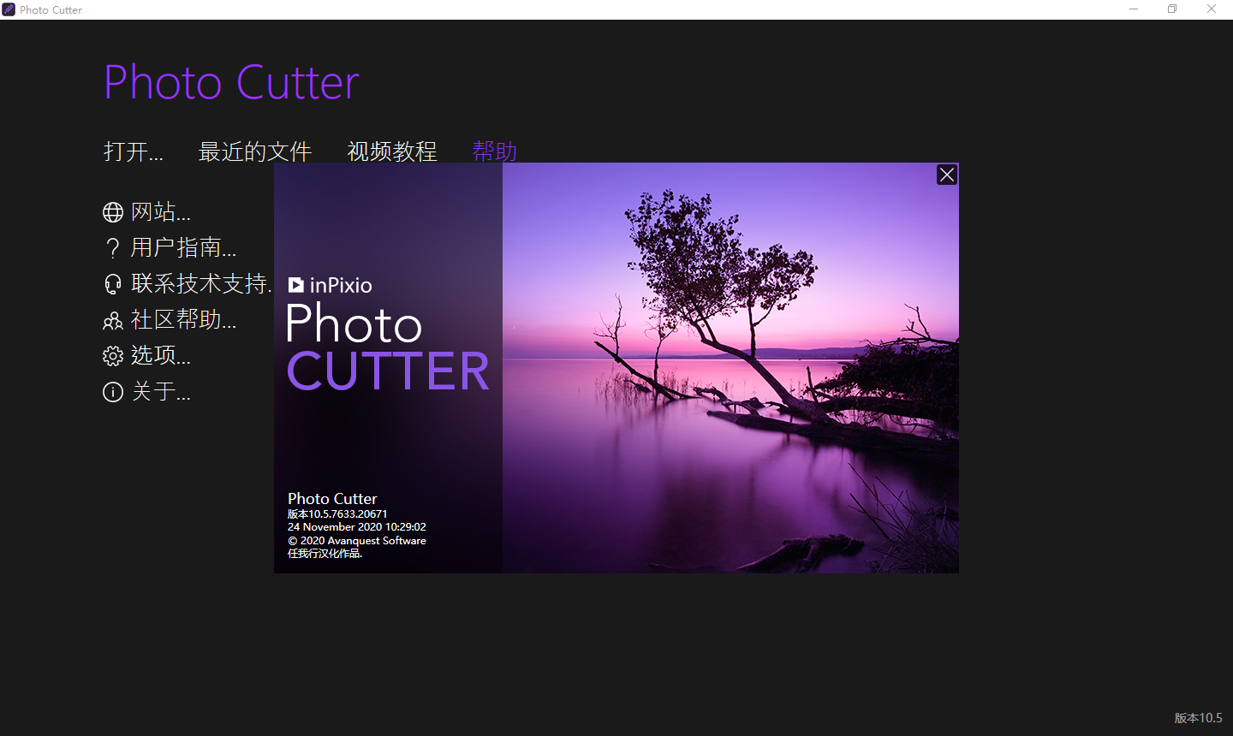Open the 选项... settings entry
Screen dimensions: 1233x736
[x=161, y=356]
